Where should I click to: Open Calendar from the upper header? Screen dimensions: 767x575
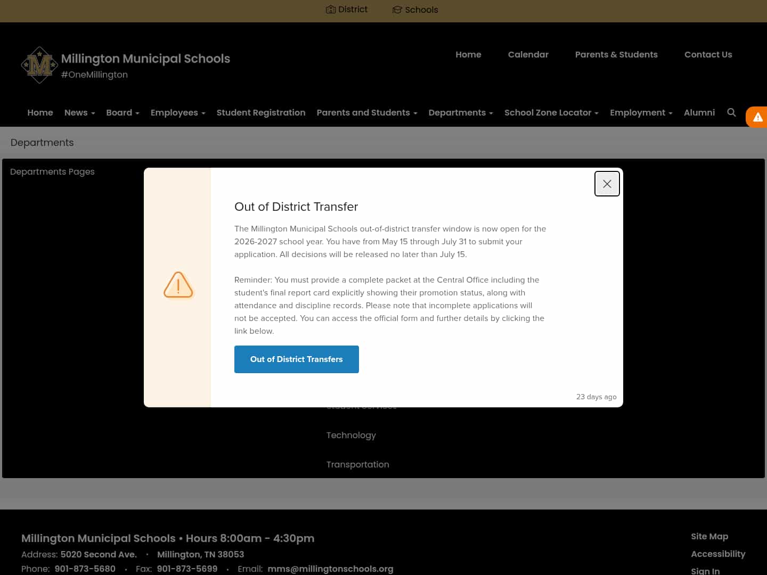pos(528,54)
